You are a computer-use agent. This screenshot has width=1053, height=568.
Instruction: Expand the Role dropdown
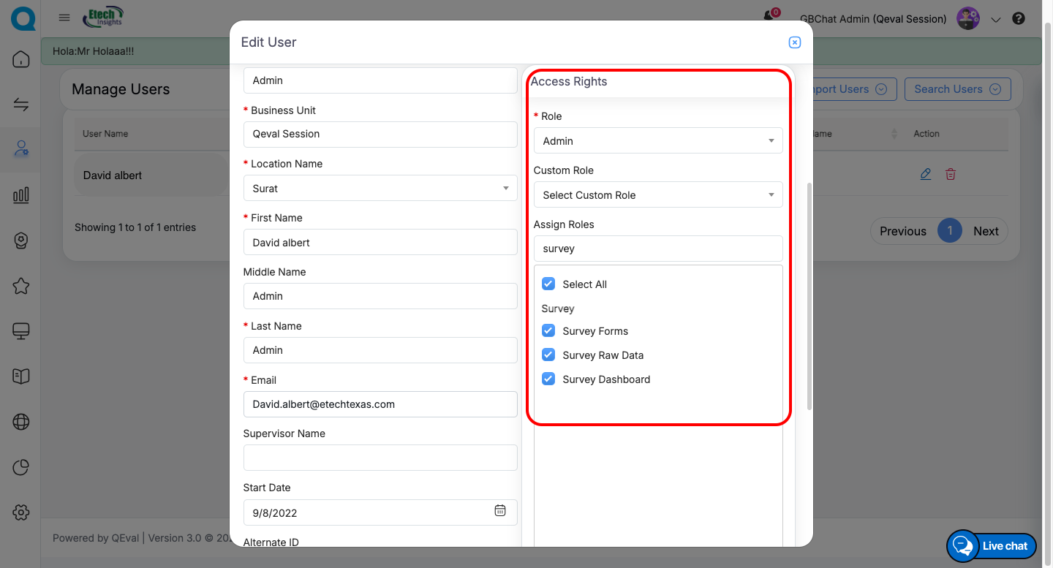point(657,141)
